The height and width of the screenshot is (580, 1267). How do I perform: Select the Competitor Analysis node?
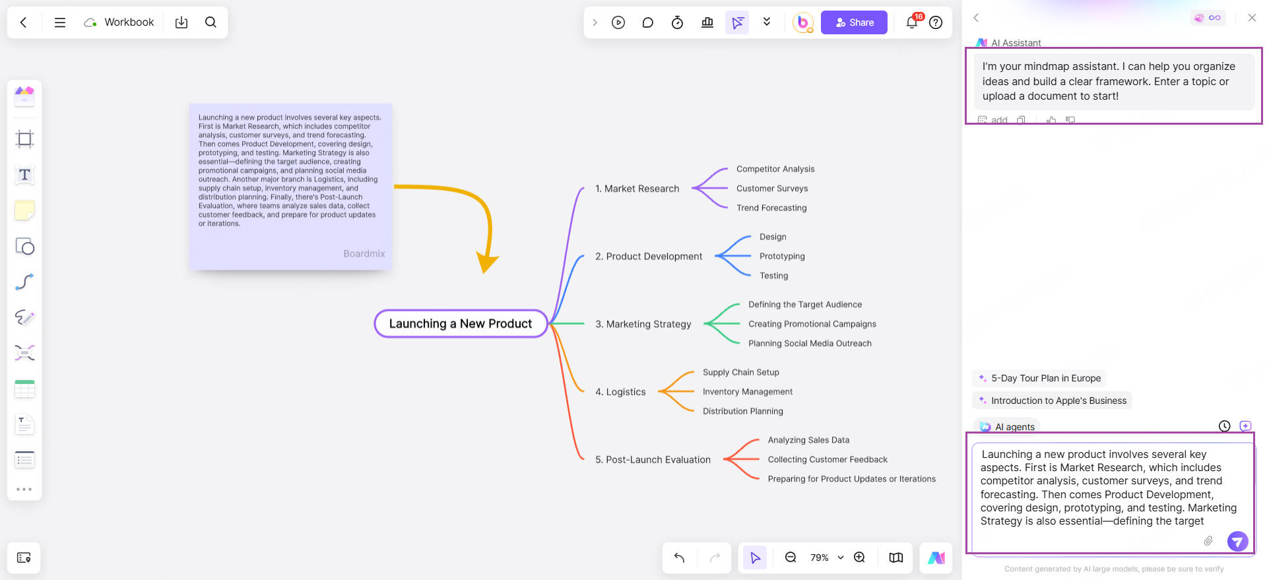[775, 169]
